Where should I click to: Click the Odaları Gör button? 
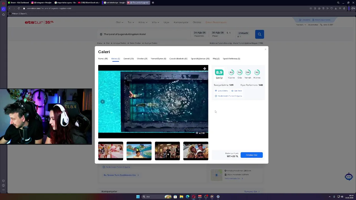point(251,155)
